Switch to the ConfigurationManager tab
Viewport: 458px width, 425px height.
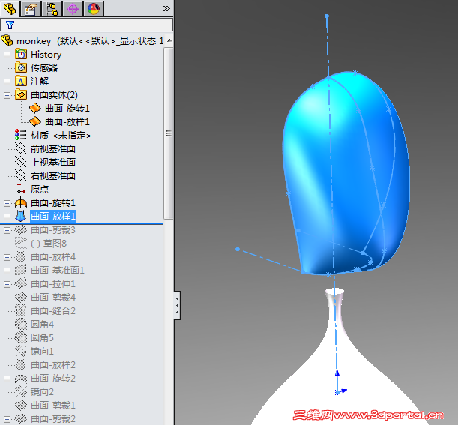[52, 9]
